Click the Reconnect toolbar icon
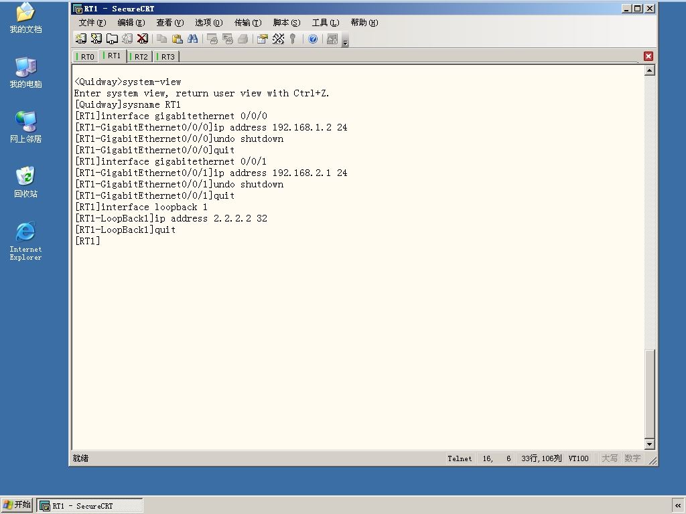 coord(127,39)
